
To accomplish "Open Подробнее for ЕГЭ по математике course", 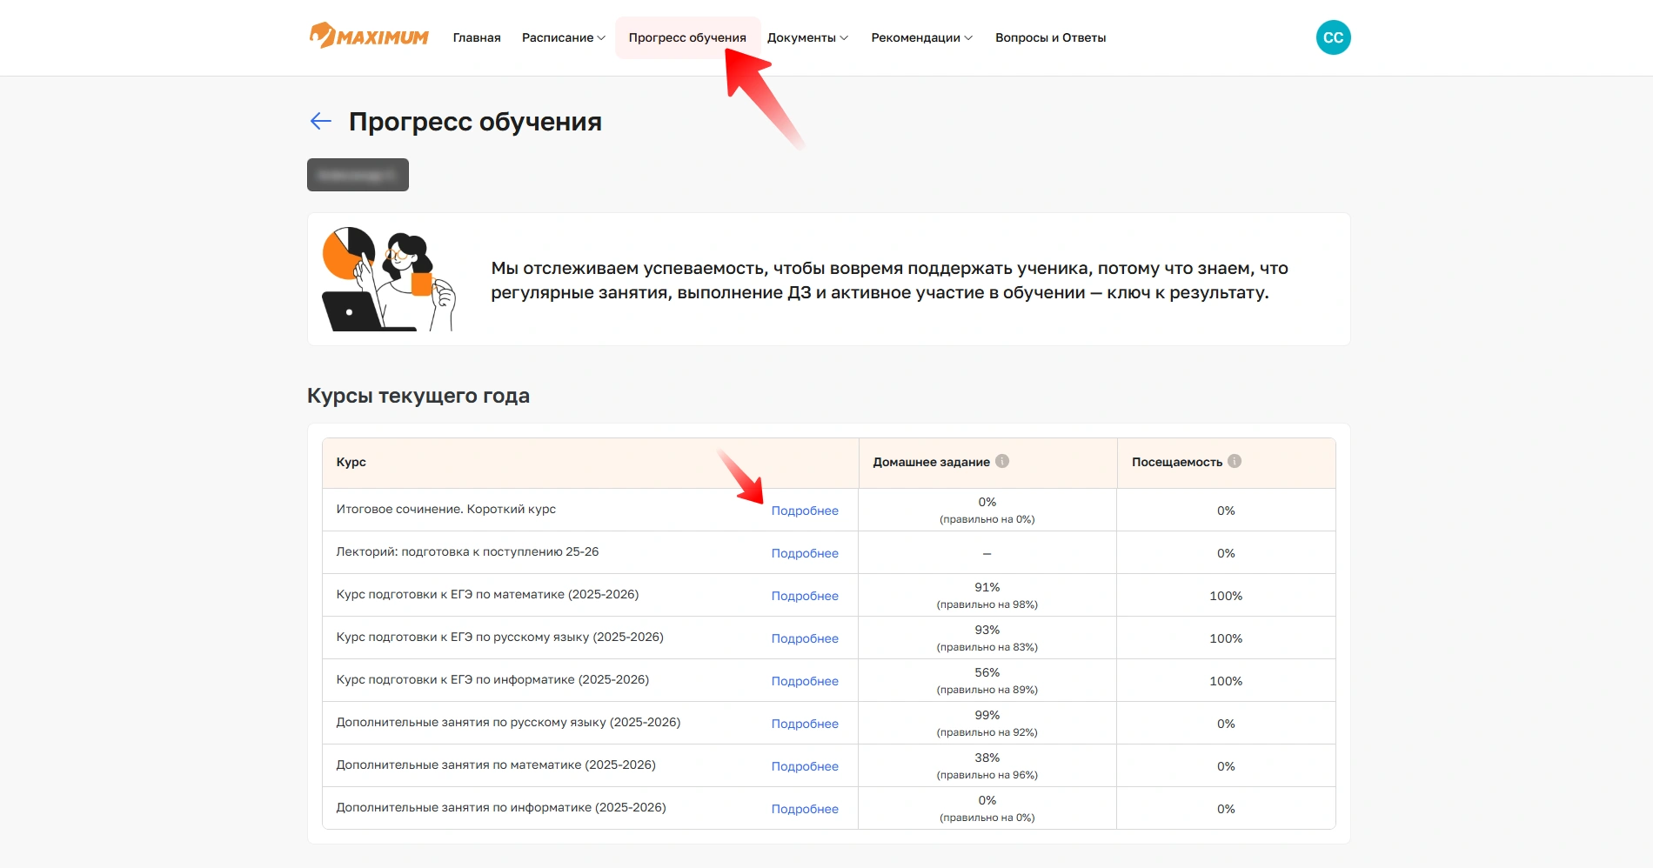I will click(x=805, y=596).
